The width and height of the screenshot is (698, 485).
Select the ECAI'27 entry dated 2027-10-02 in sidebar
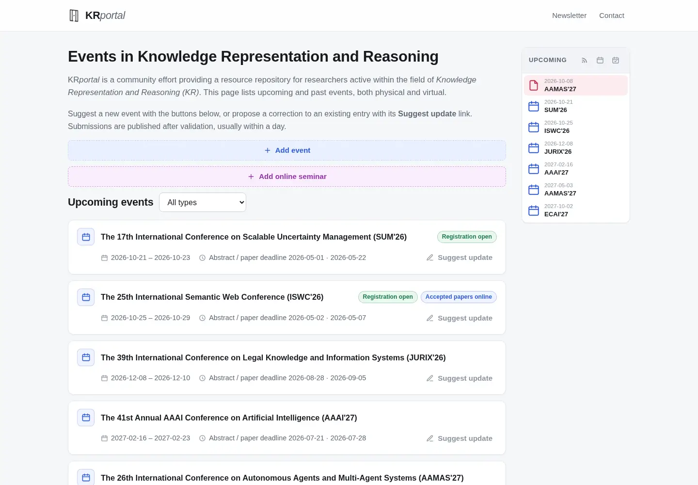pos(576,210)
